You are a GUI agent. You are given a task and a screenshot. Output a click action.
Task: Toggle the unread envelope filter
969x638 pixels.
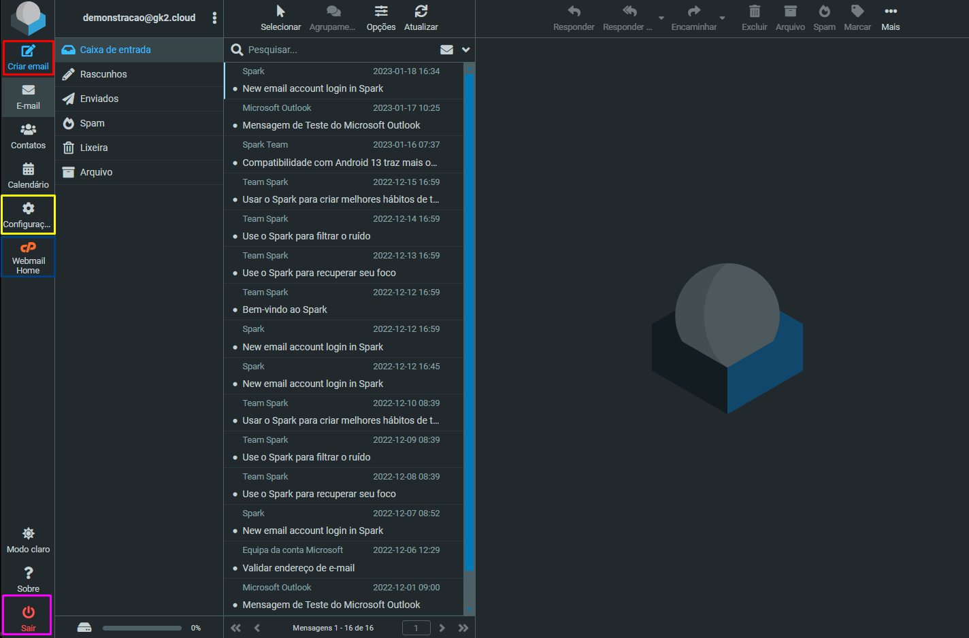pos(446,50)
